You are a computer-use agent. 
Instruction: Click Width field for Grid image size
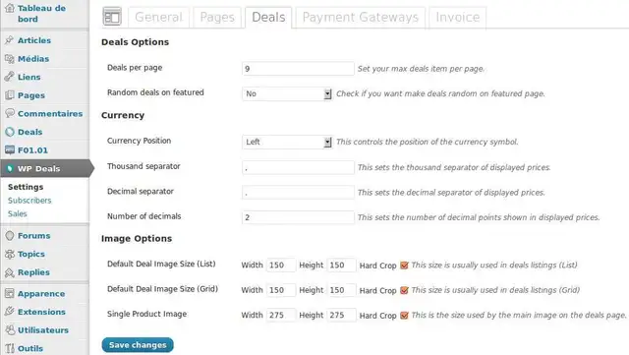(x=281, y=290)
